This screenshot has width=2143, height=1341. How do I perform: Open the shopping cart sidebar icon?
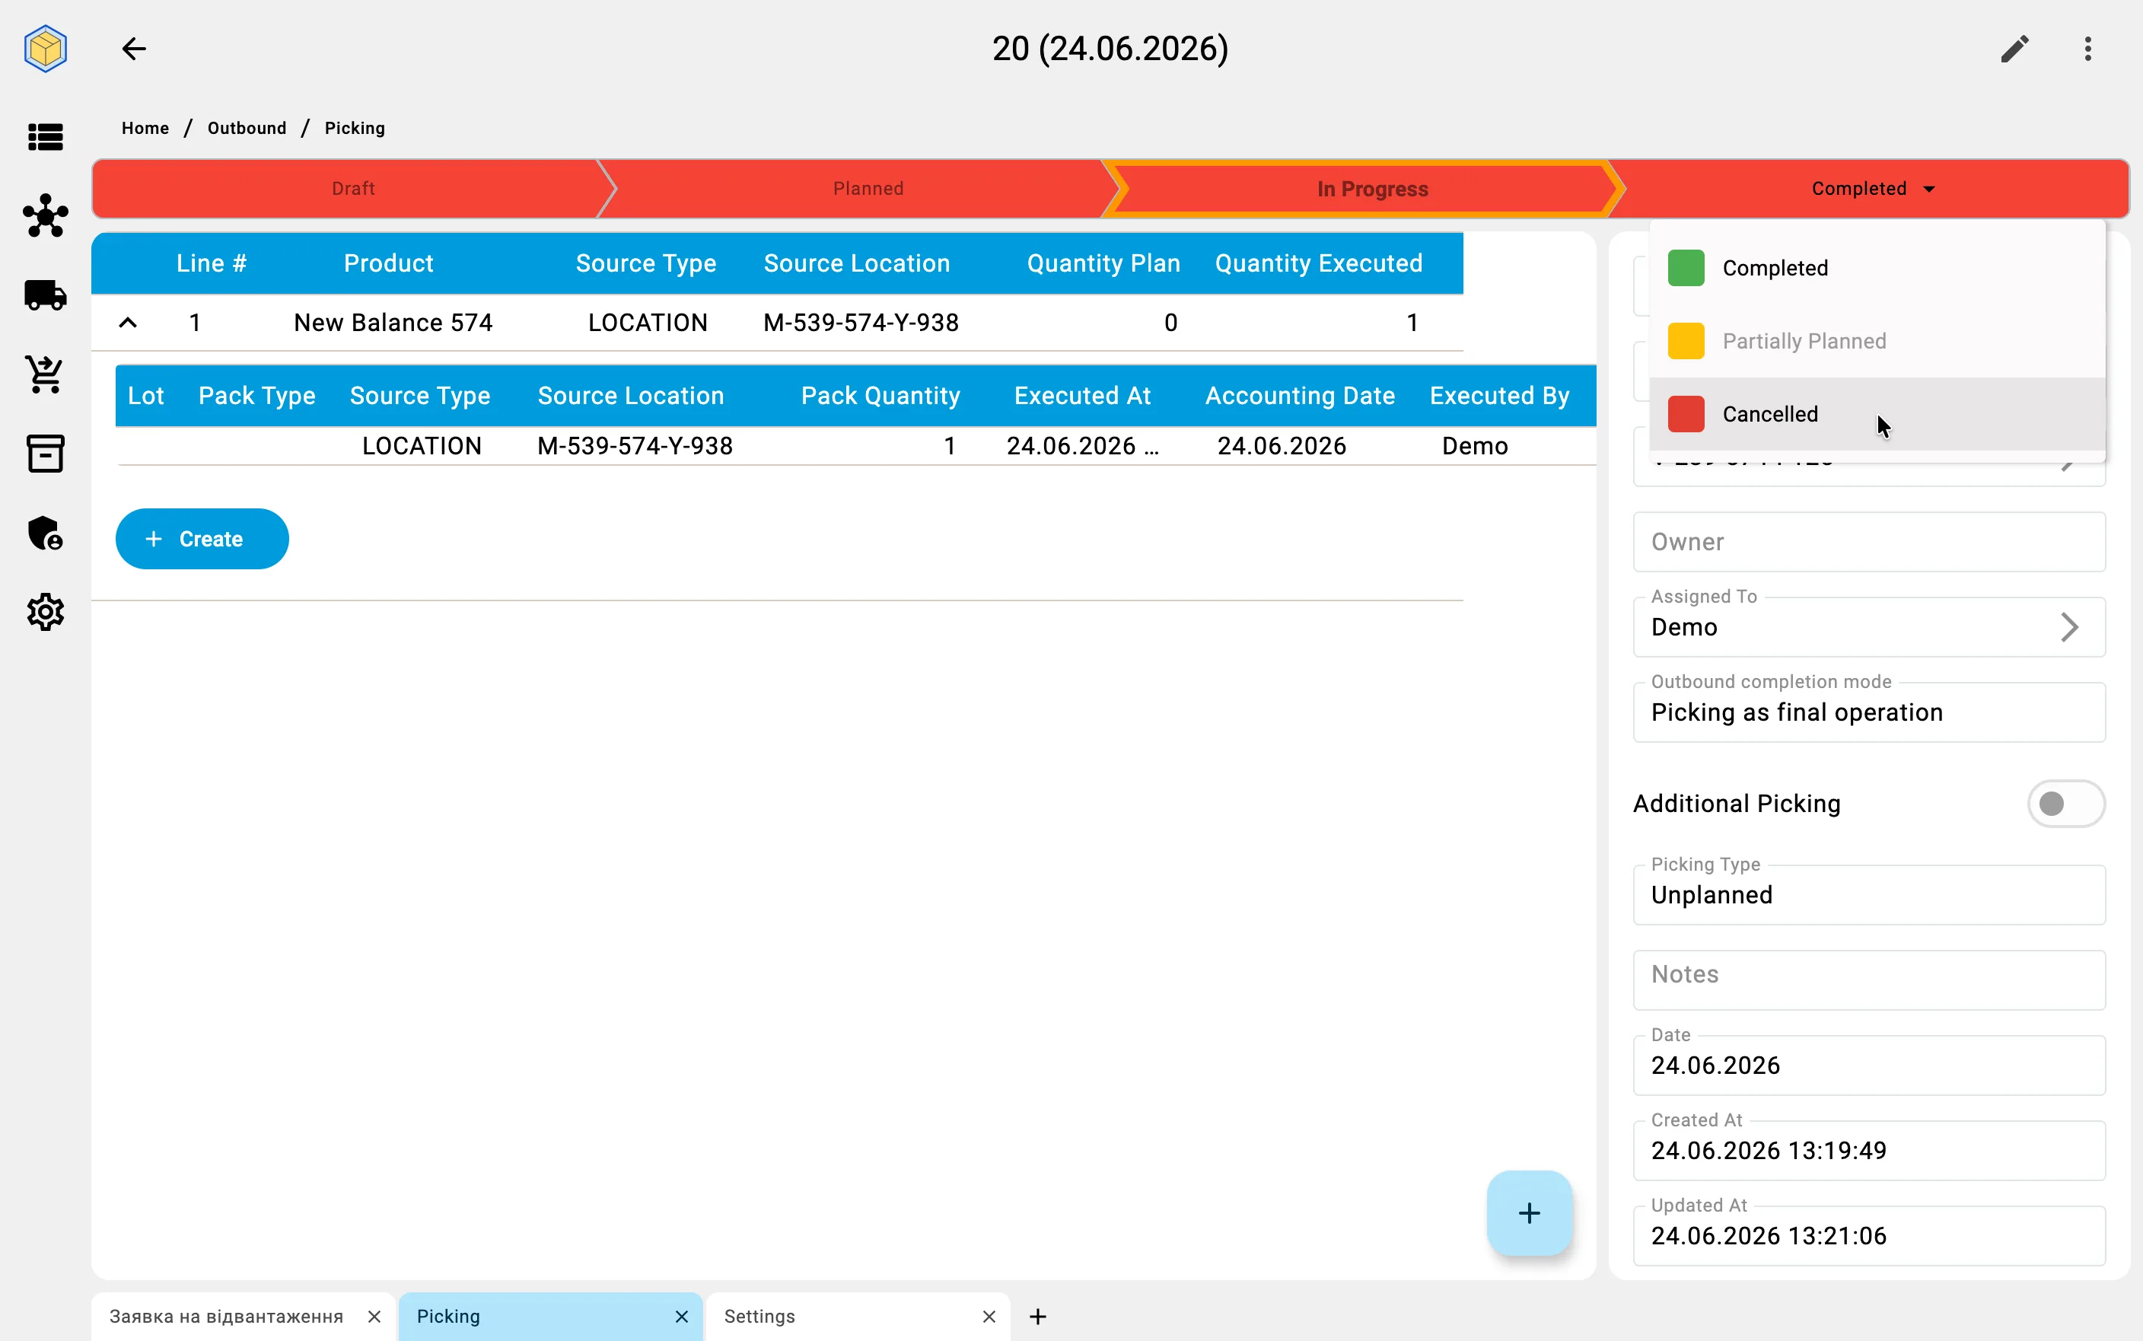45,374
